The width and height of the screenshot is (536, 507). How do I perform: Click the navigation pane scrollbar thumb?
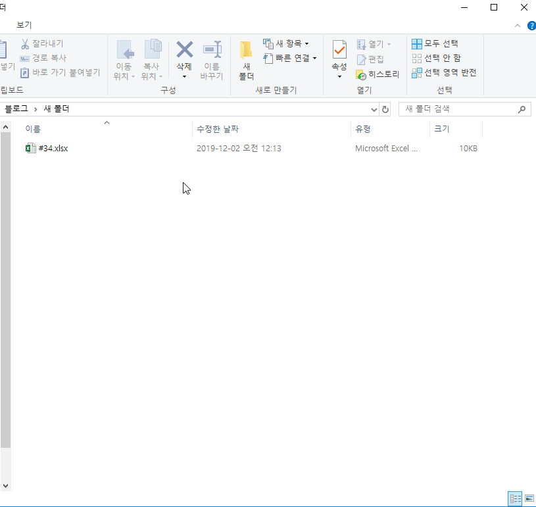[5, 290]
